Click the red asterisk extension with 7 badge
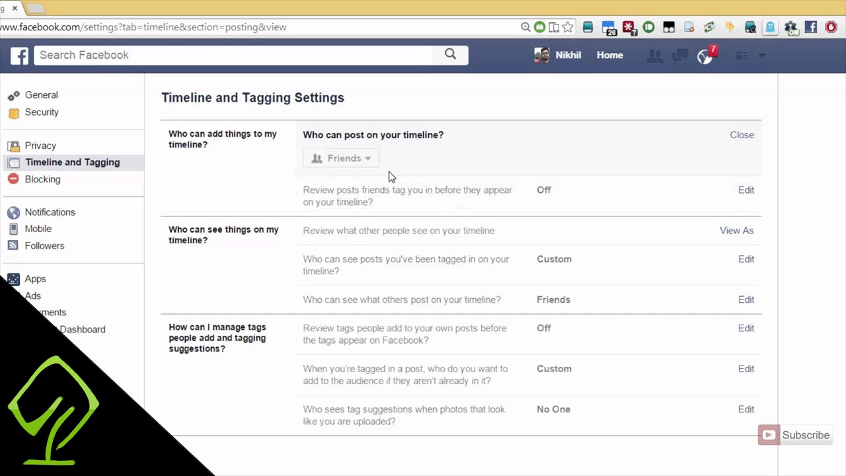Screen dimensions: 846x476 (x=629, y=28)
